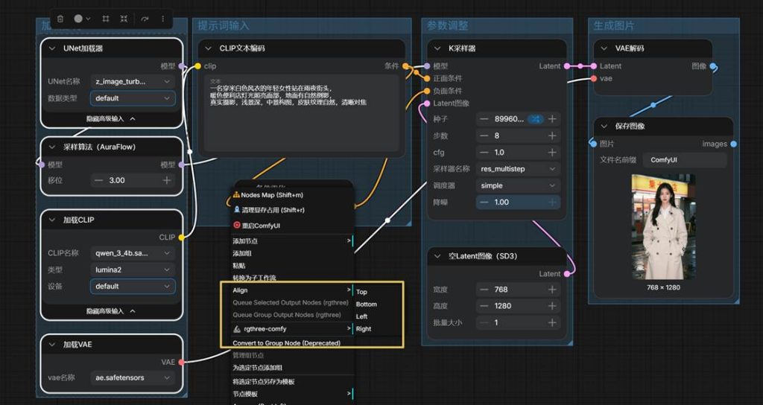Image resolution: width=763 pixels, height=405 pixels.
Task: Collapse the 加载VAE node
Action: [52, 344]
